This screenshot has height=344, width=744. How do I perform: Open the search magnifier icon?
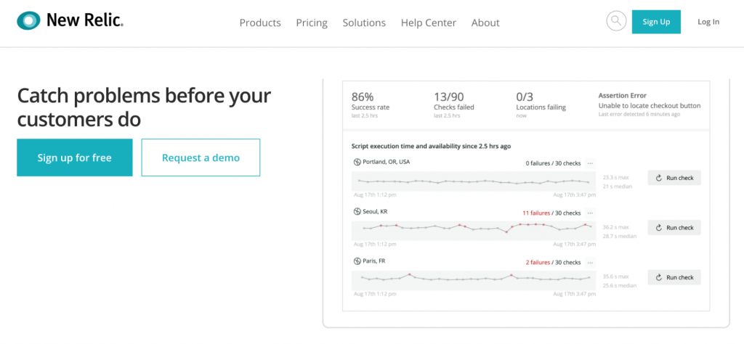pyautogui.click(x=616, y=21)
